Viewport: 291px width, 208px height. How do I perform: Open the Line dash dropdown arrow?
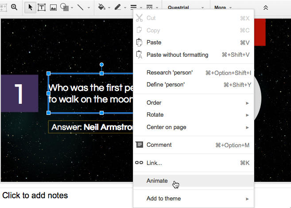click(x=157, y=8)
